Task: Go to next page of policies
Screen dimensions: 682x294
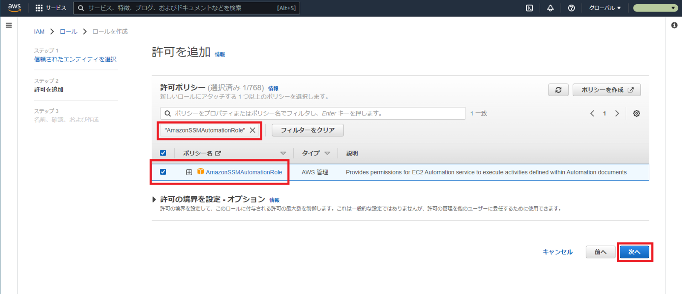Action: [617, 113]
